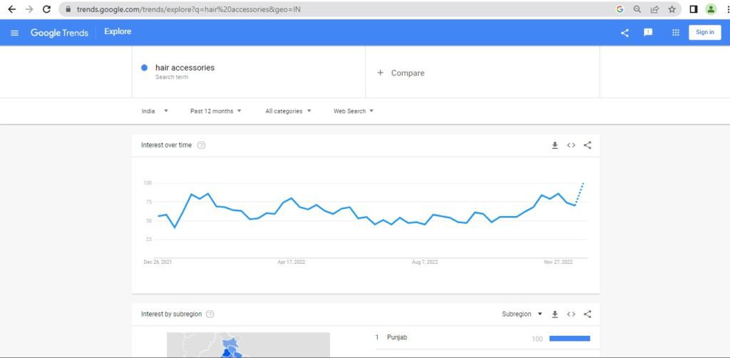Bookmark this page with star icon
The image size is (730, 358).
(x=672, y=9)
